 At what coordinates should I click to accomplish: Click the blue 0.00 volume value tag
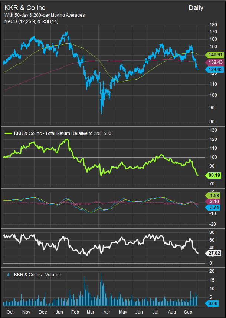point(215,303)
